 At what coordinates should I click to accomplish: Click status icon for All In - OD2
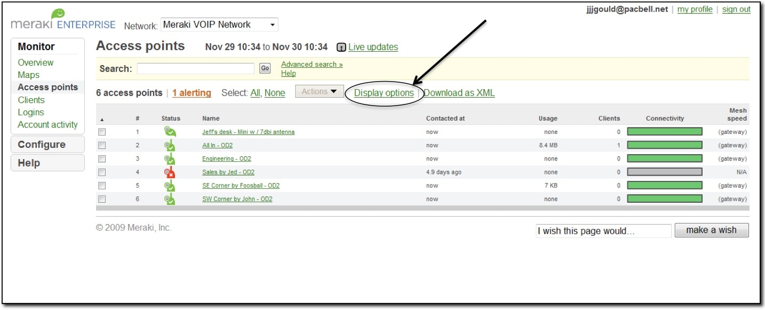170,145
